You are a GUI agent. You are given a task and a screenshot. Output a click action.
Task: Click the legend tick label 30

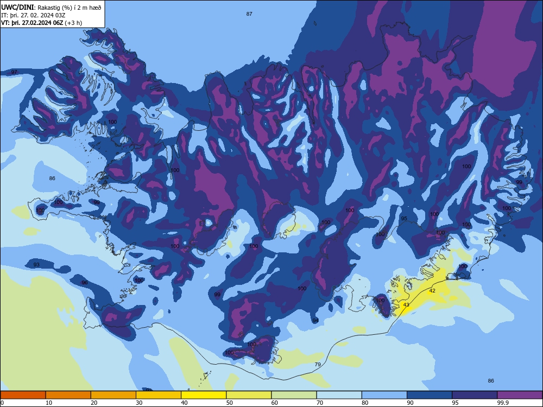pyautogui.click(x=139, y=403)
